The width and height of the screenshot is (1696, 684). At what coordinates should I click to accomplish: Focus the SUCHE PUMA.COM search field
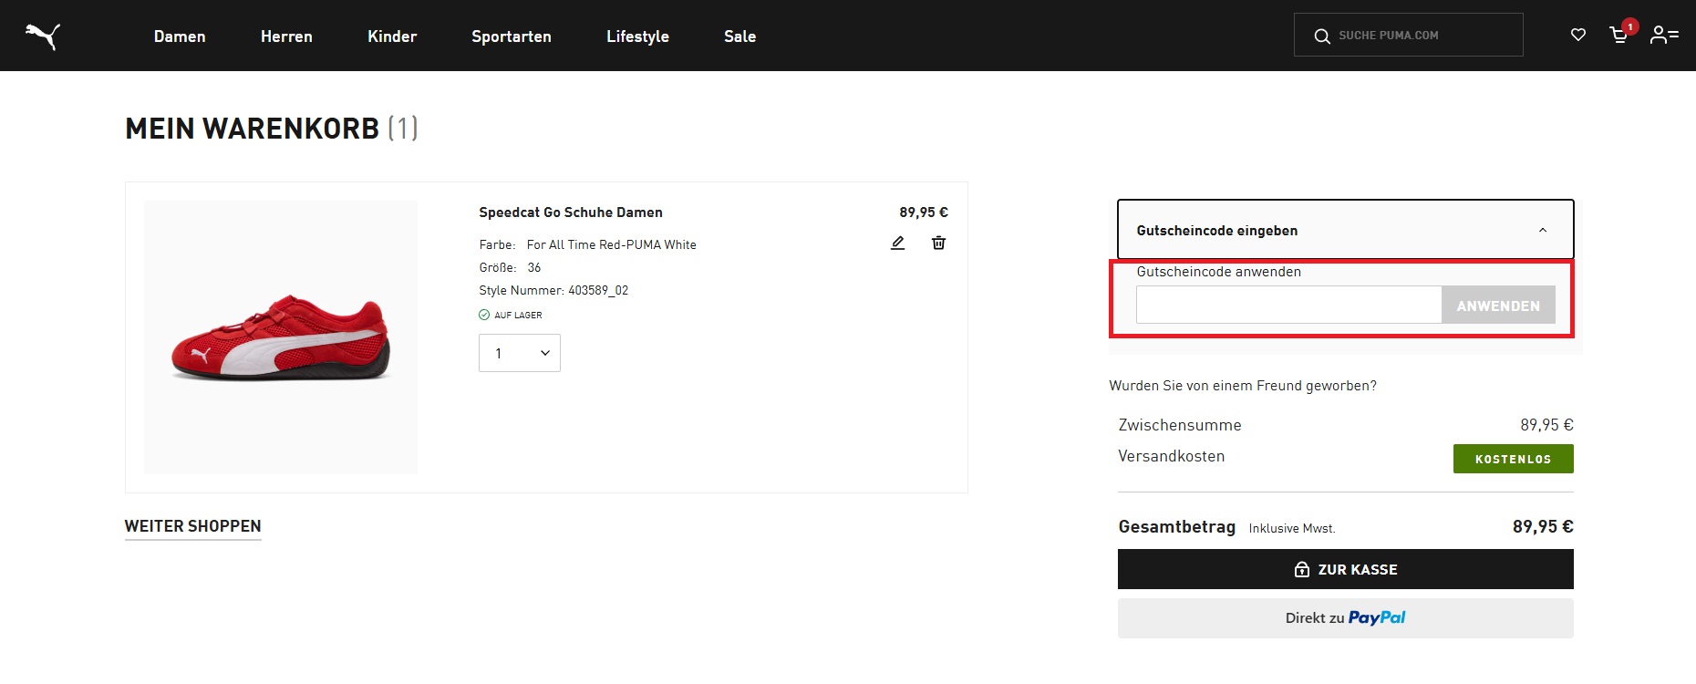[1409, 35]
